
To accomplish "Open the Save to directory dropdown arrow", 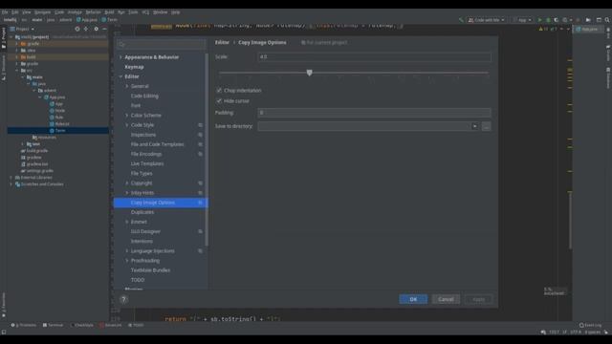I will coord(474,126).
